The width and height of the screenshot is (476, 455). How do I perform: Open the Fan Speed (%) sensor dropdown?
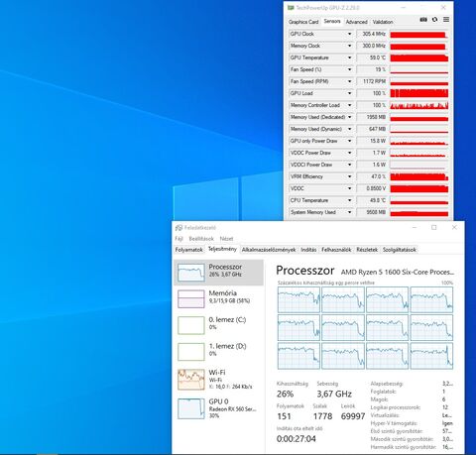349,69
